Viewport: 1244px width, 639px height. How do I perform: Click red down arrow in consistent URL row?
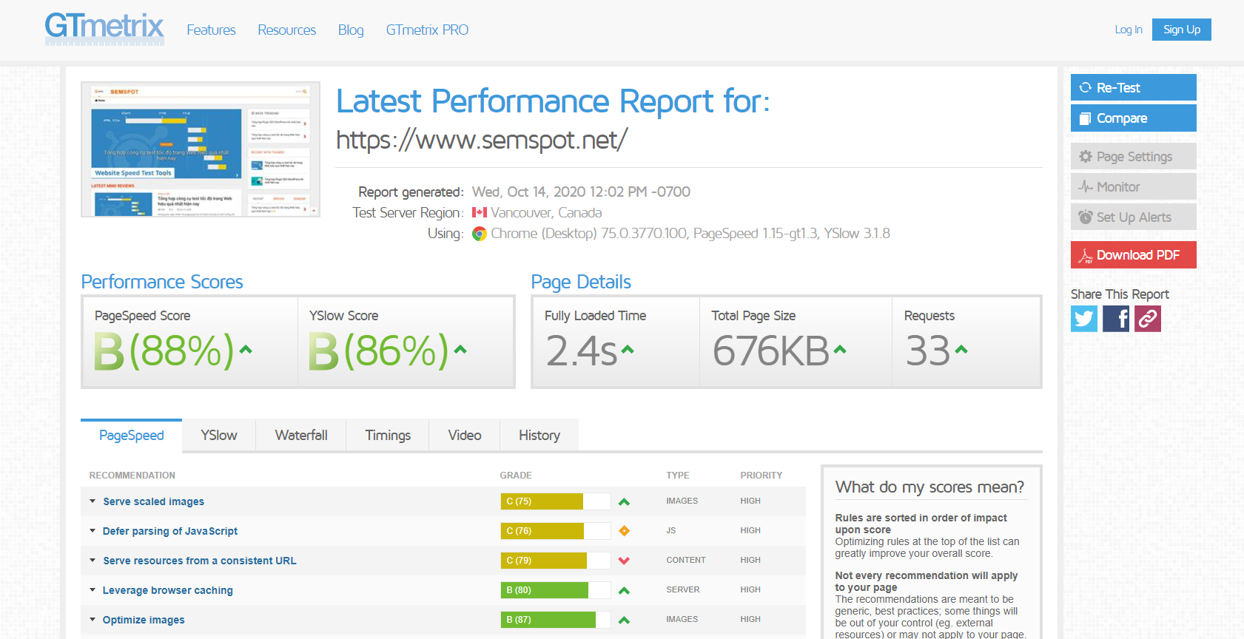pyautogui.click(x=624, y=561)
